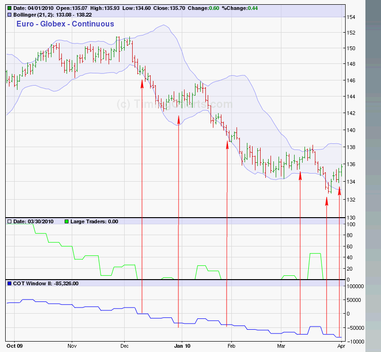The height and width of the screenshot is (352, 381).
Task: Click the 60 value on Large Traders axis
Action: [x=349, y=246]
